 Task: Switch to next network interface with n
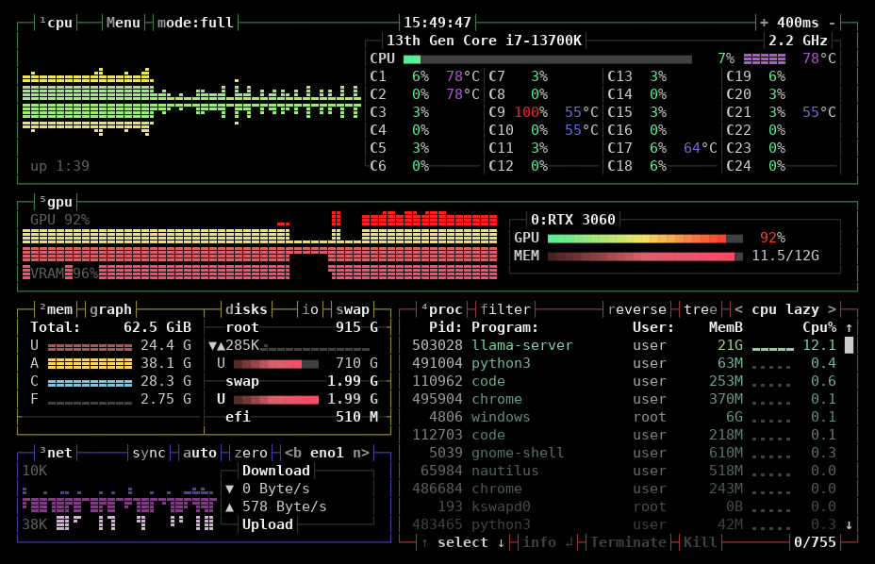pos(361,453)
